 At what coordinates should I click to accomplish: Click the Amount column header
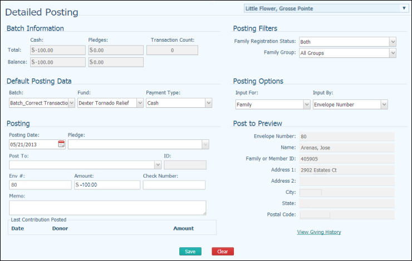[x=183, y=228]
